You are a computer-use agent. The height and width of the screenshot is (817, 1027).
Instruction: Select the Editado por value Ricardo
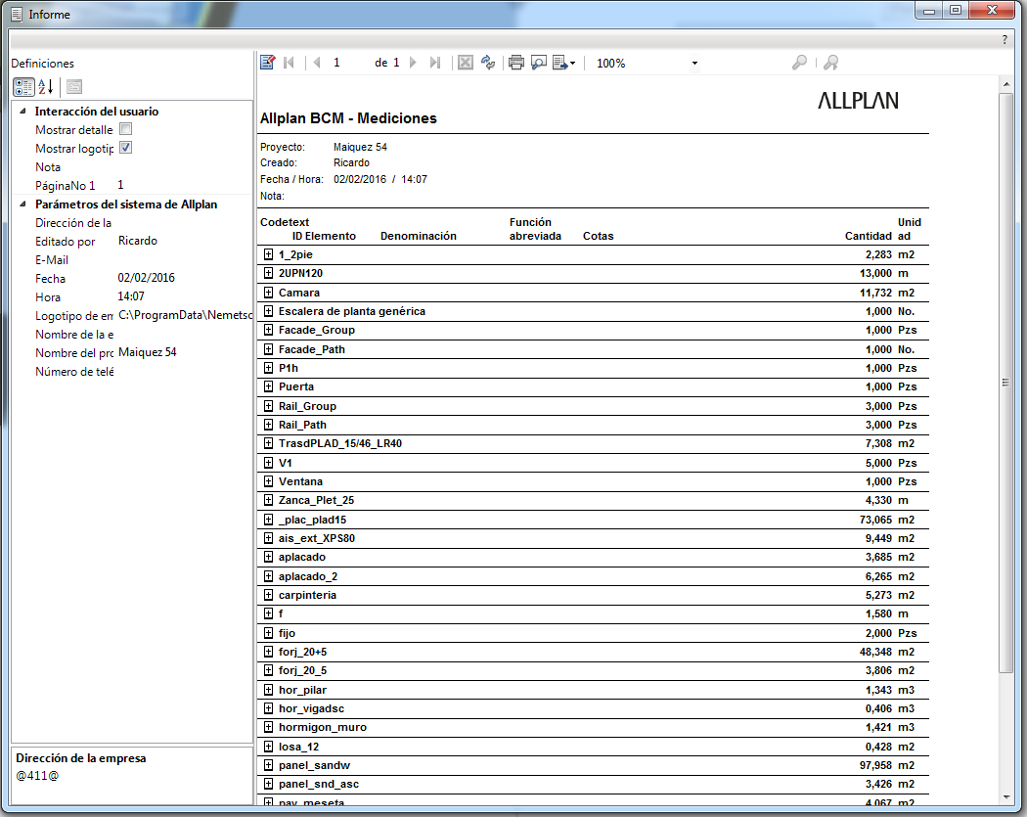[x=138, y=241]
